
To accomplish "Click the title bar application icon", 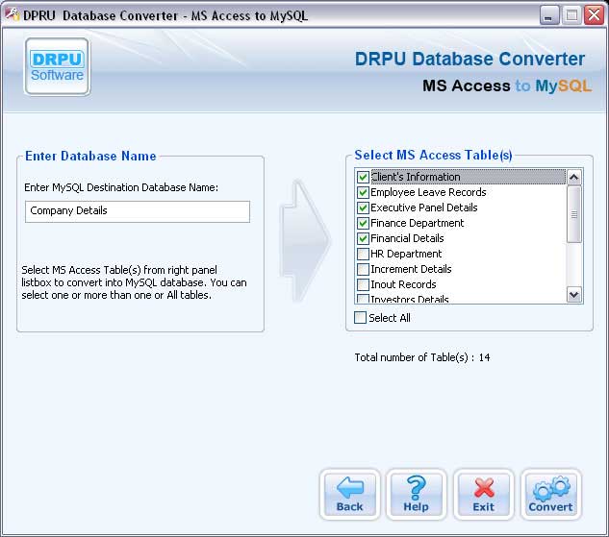I will coord(12,14).
